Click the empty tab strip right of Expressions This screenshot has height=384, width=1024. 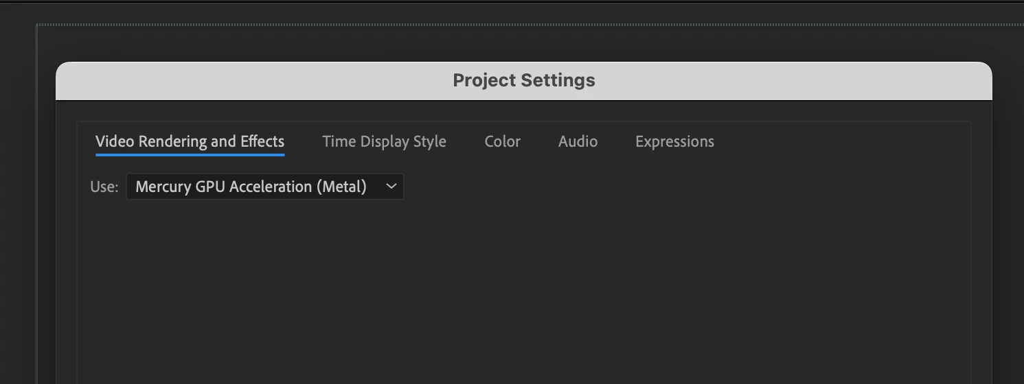838,142
